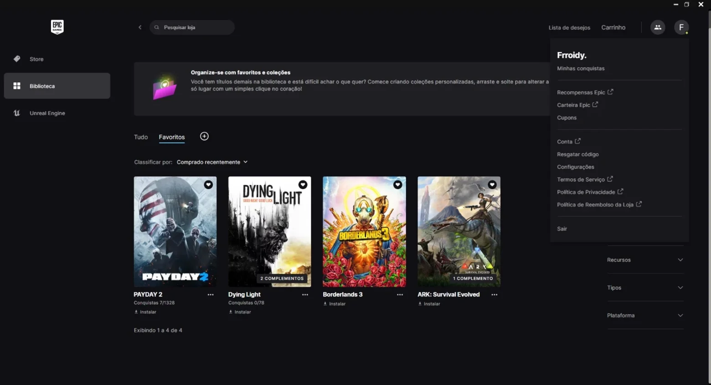Click the Pesquisar loja search field
Screen dimensions: 711x385
[192, 27]
